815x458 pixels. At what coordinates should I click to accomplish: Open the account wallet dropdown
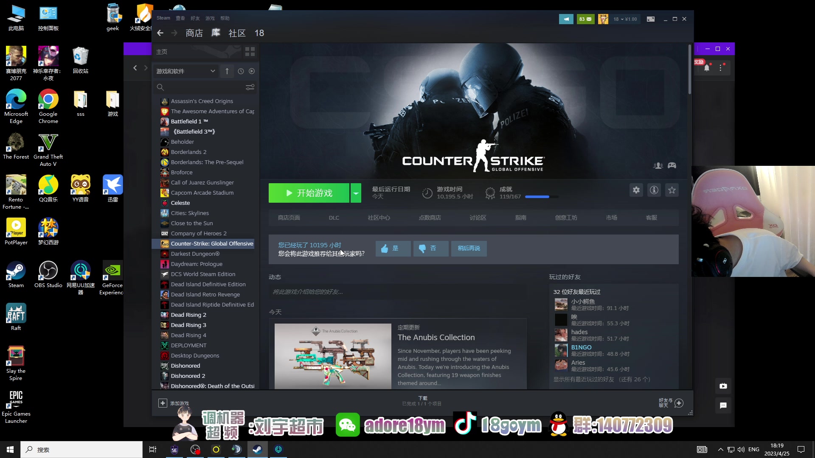tap(625, 19)
